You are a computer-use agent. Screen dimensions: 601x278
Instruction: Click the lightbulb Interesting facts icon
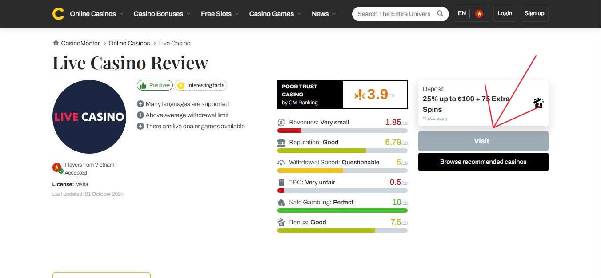(180, 85)
